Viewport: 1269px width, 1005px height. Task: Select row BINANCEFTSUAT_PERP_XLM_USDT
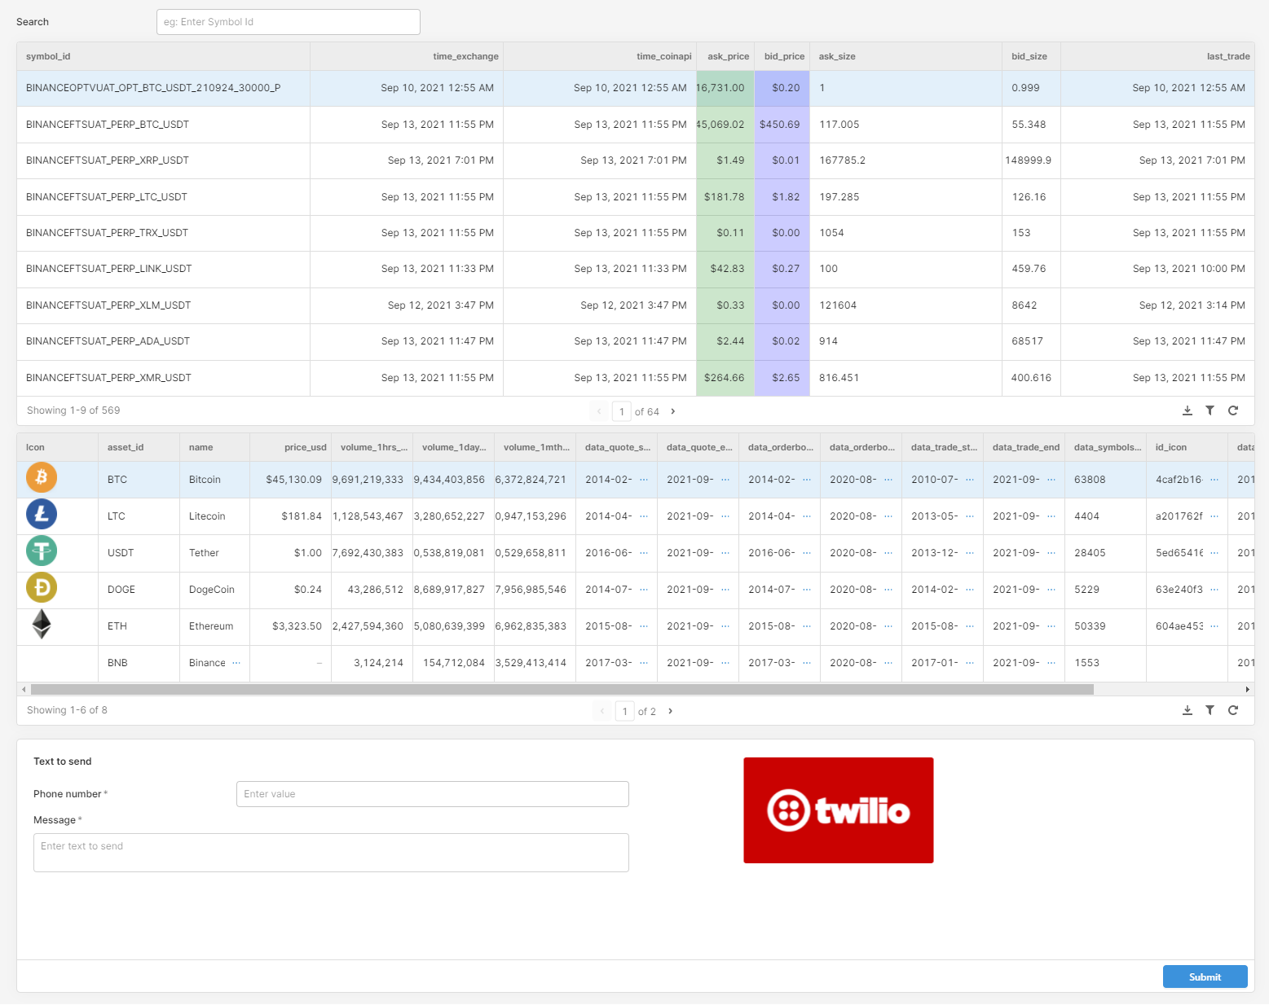(x=636, y=305)
